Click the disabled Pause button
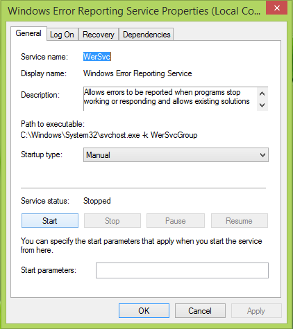 pyautogui.click(x=176, y=221)
